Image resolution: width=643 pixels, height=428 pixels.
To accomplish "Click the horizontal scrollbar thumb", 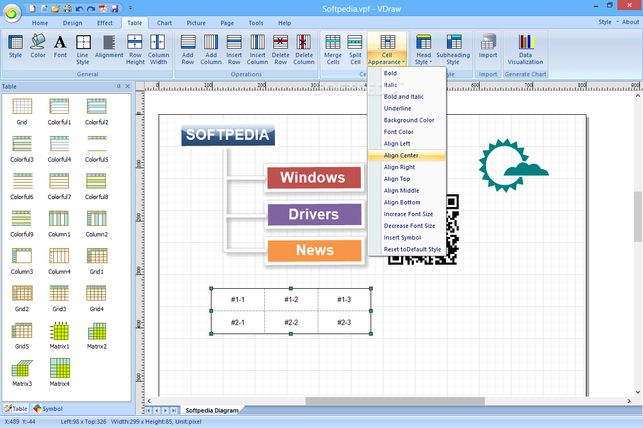I will pos(395,401).
